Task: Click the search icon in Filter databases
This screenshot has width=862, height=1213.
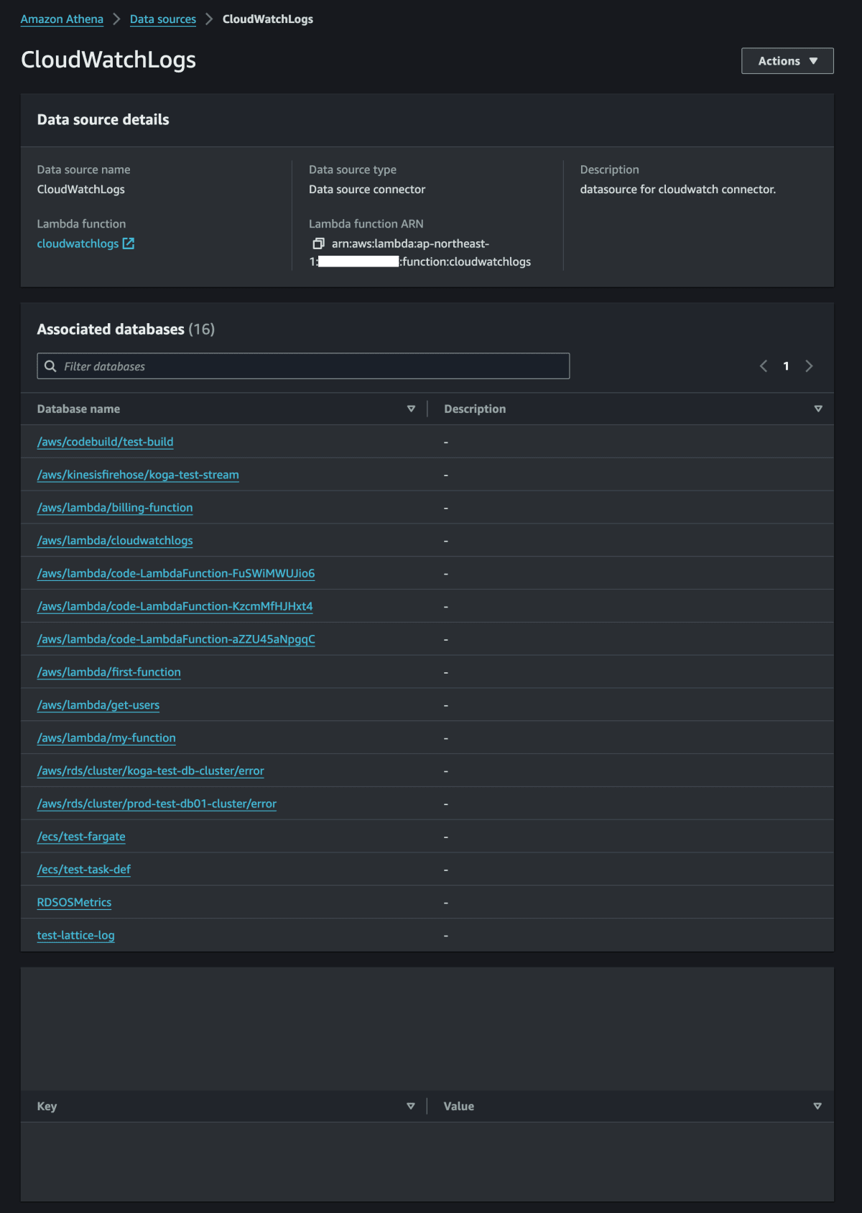Action: click(50, 366)
